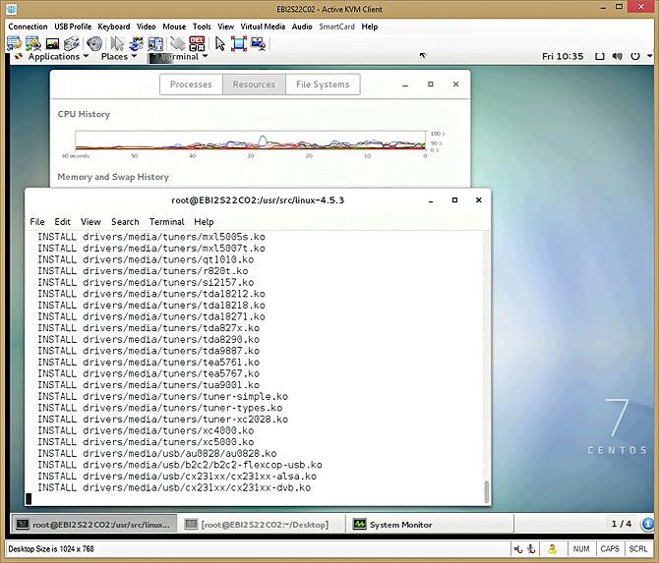Open the USB Profile menu
Viewport: 659px width, 563px height.
coord(73,27)
